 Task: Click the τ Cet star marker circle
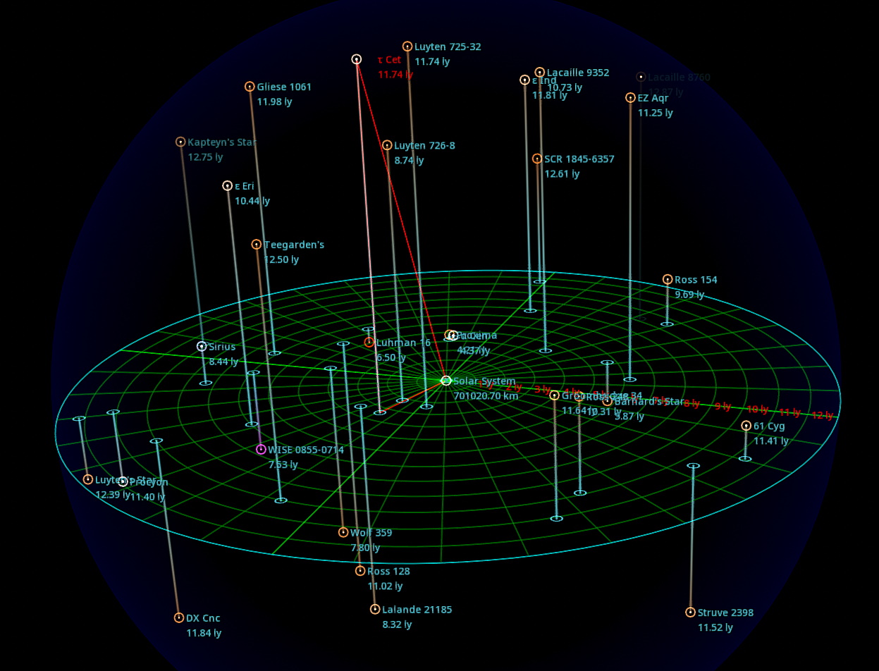(x=357, y=60)
